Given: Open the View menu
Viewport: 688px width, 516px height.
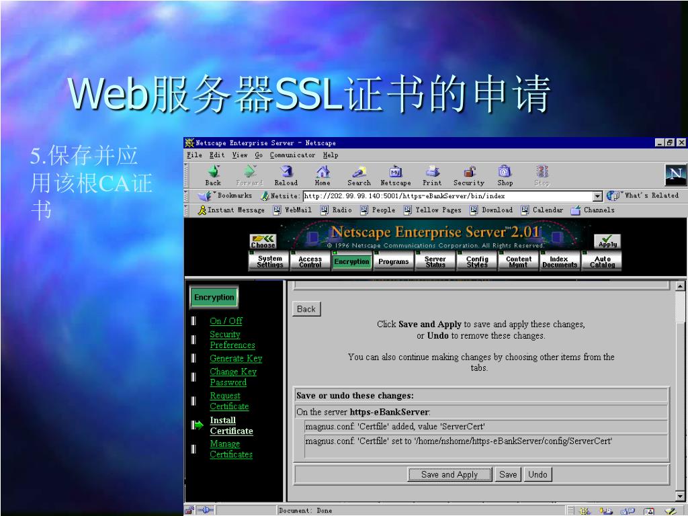Looking at the screenshot, I should pos(240,155).
